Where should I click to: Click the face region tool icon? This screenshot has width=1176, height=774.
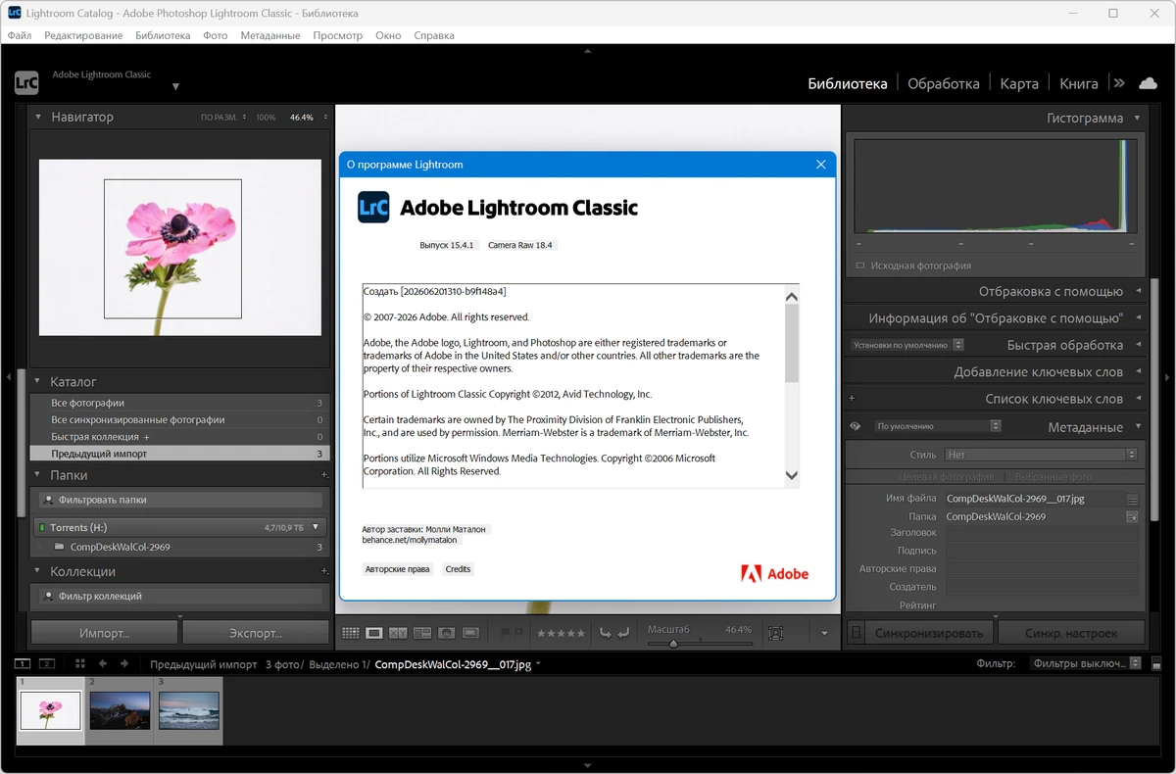(x=776, y=633)
